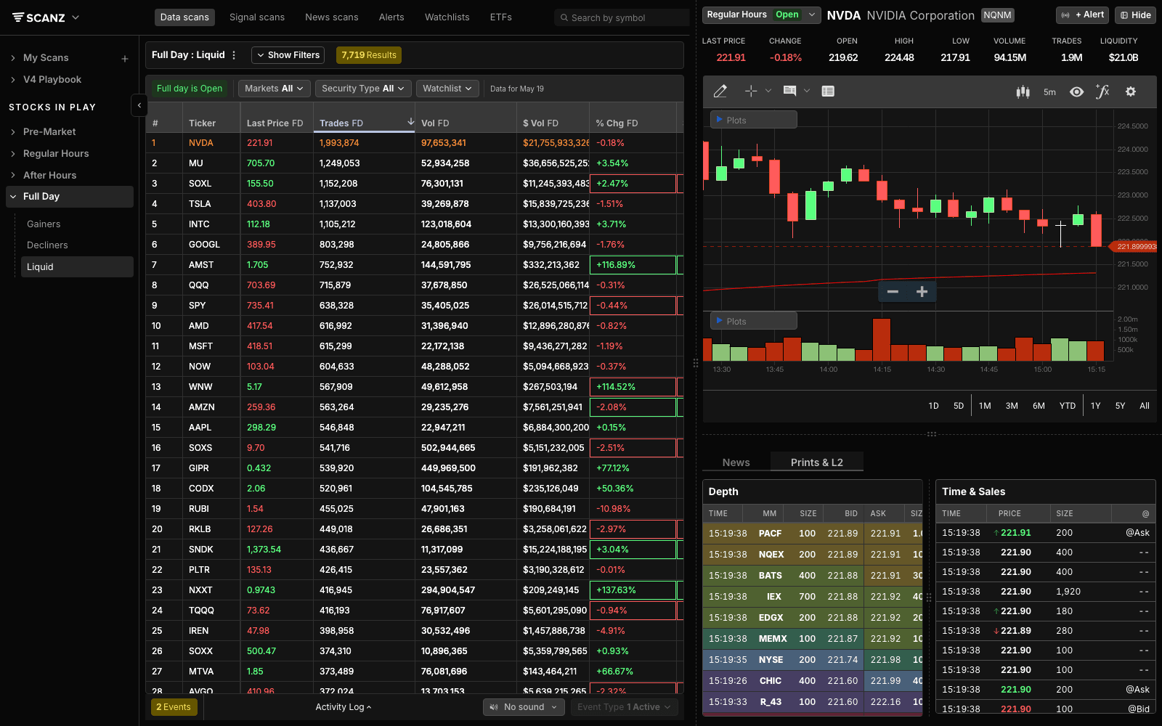Open the Gainers scan

44,224
